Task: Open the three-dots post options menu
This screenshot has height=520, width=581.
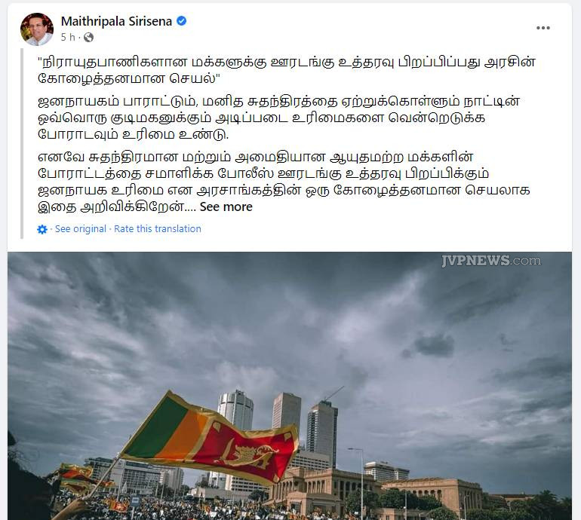Action: [x=543, y=28]
